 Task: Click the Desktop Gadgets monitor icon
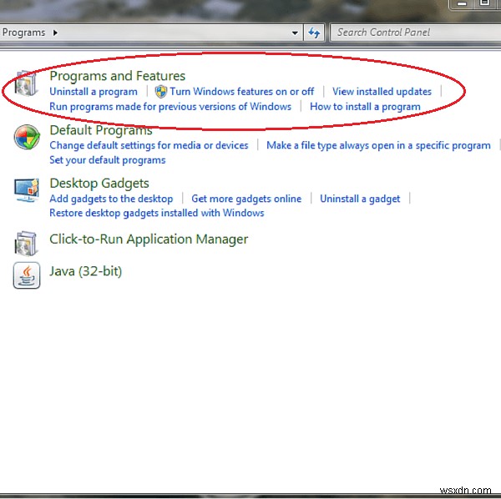pyautogui.click(x=27, y=190)
